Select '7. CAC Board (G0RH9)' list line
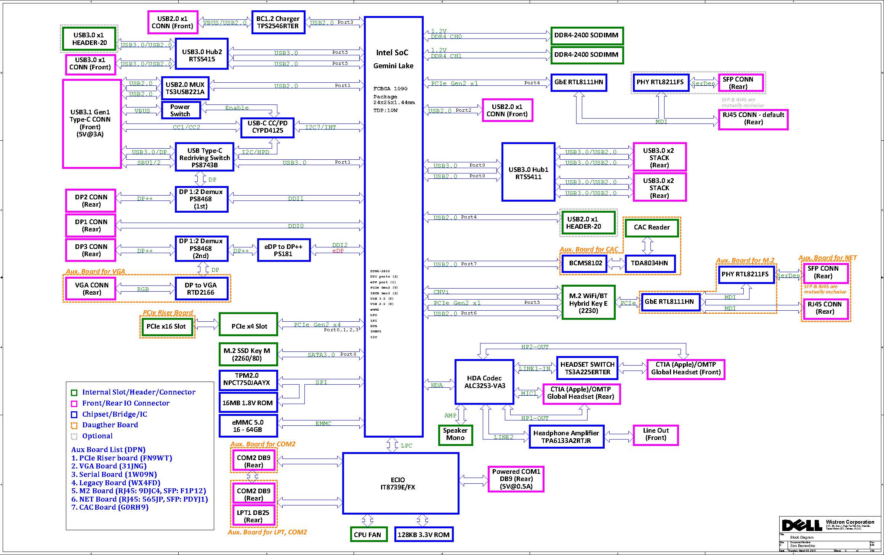This screenshot has width=884, height=555. pos(110,507)
